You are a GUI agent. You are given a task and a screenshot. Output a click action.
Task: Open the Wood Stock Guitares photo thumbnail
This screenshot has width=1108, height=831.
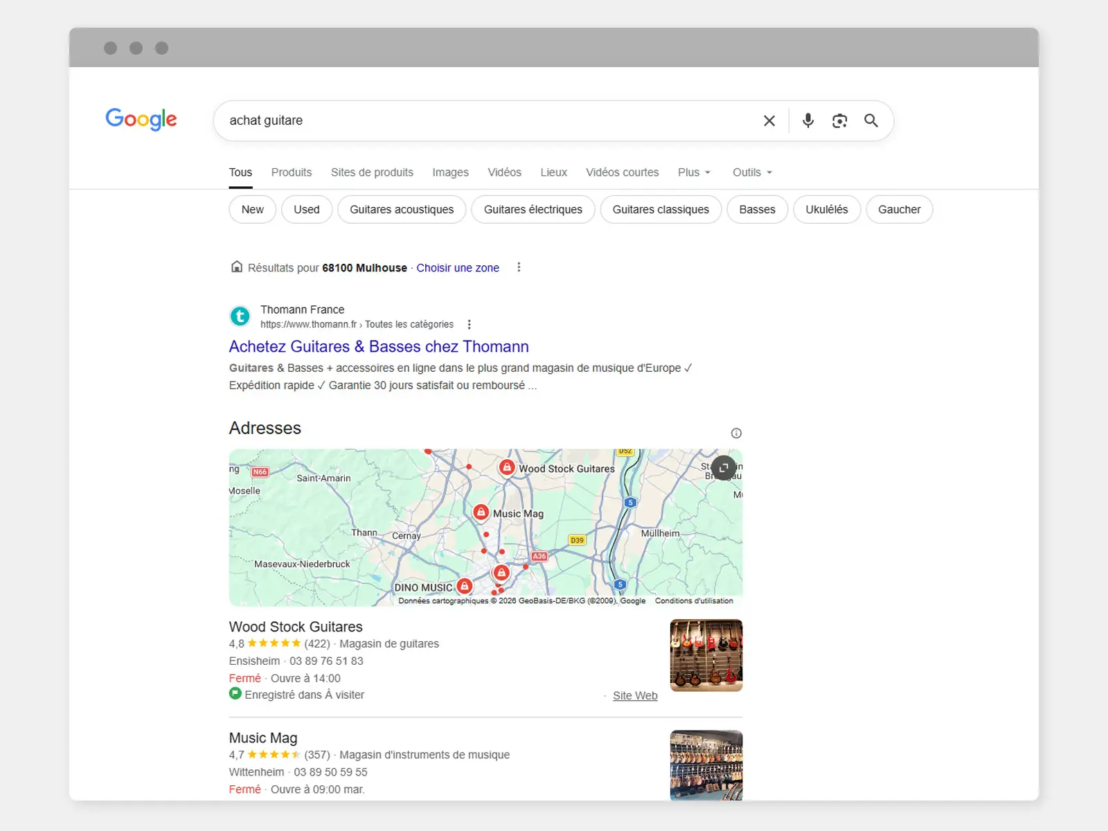pos(706,655)
